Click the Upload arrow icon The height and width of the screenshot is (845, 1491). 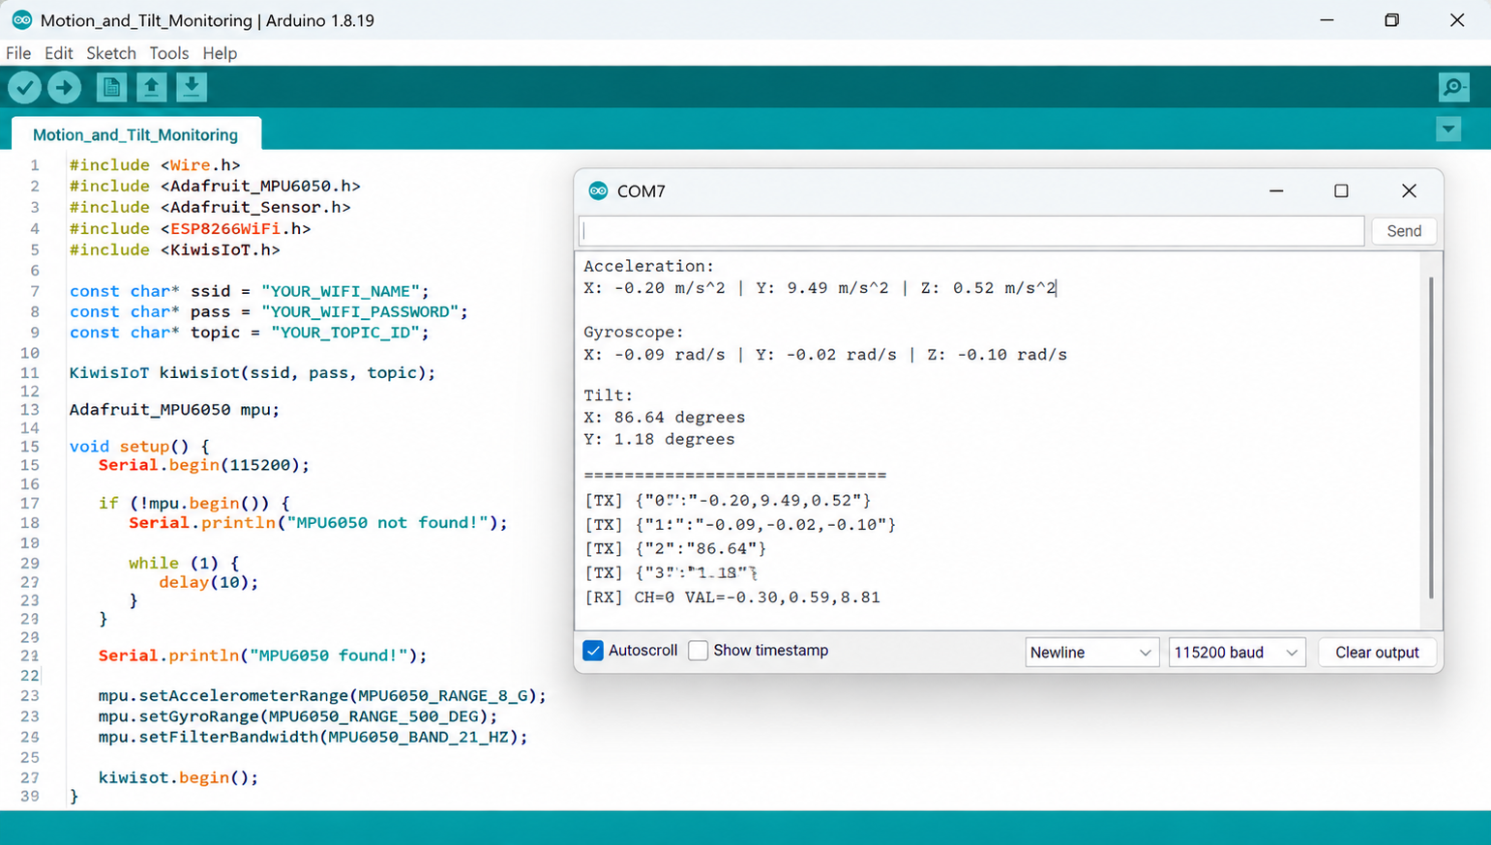65,88
